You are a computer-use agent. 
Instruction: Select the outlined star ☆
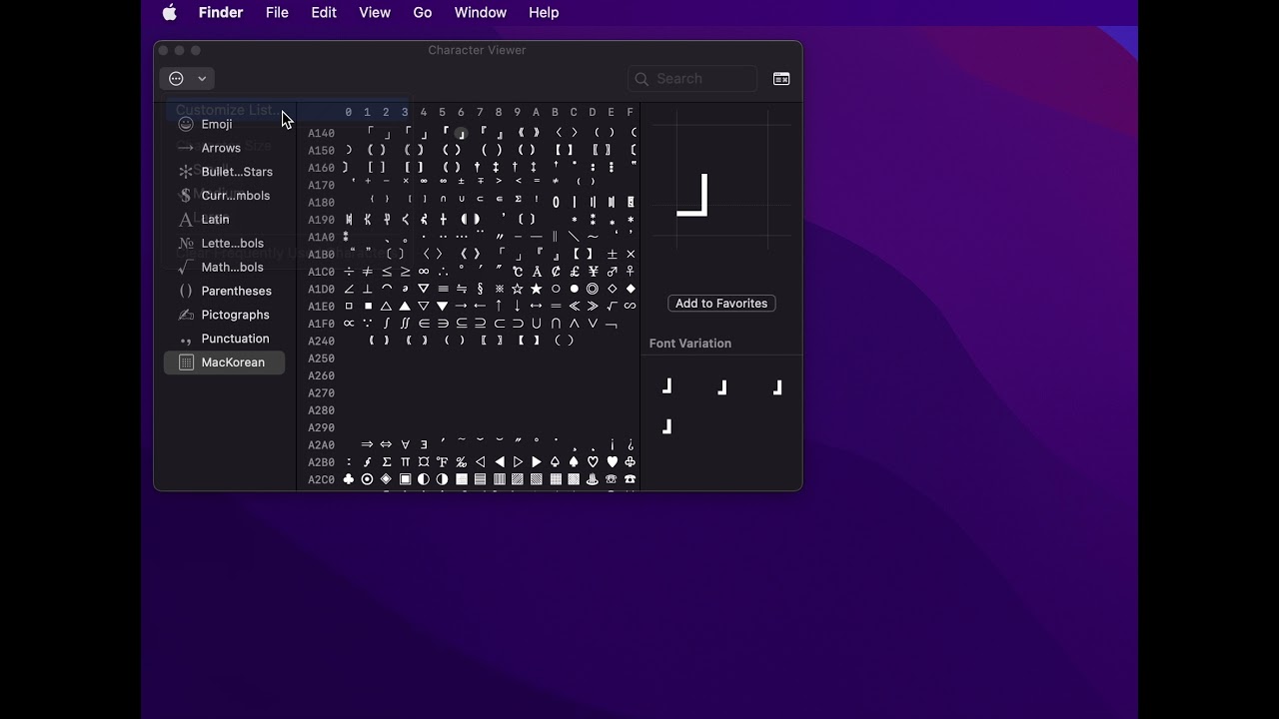(518, 289)
